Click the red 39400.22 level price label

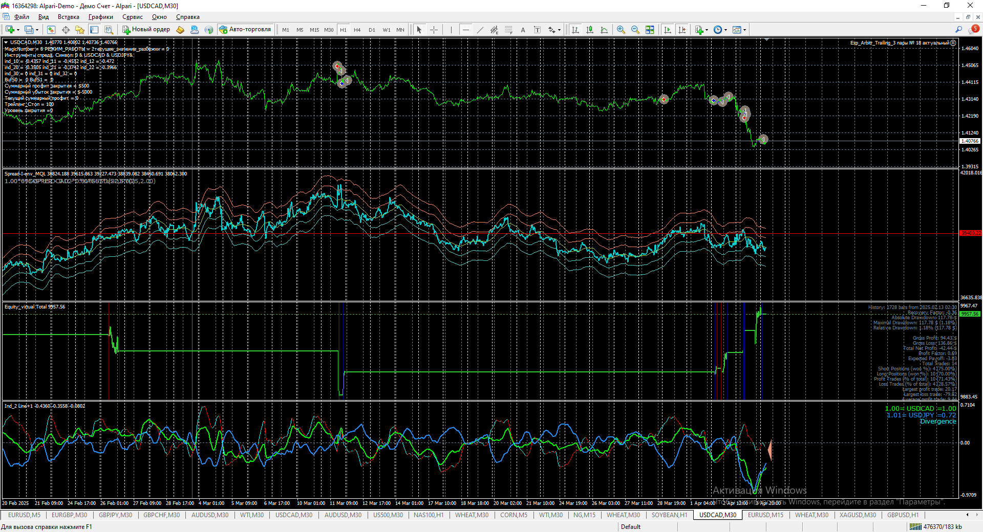(x=970, y=233)
